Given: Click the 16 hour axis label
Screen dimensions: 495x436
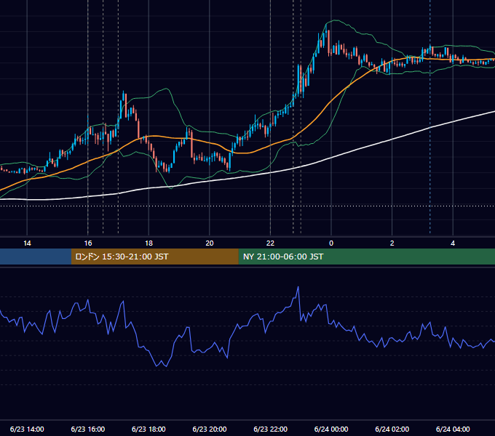Looking at the screenshot, I should point(88,243).
